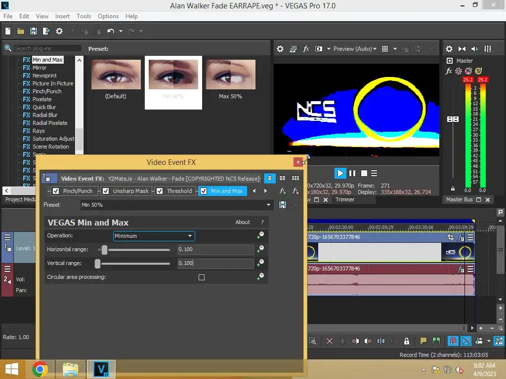506x379 pixels.
Task: Uncheck the Min and Max effect
Action: [x=204, y=191]
